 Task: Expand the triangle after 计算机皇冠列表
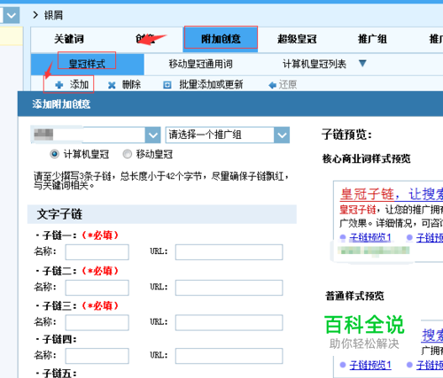[362, 63]
